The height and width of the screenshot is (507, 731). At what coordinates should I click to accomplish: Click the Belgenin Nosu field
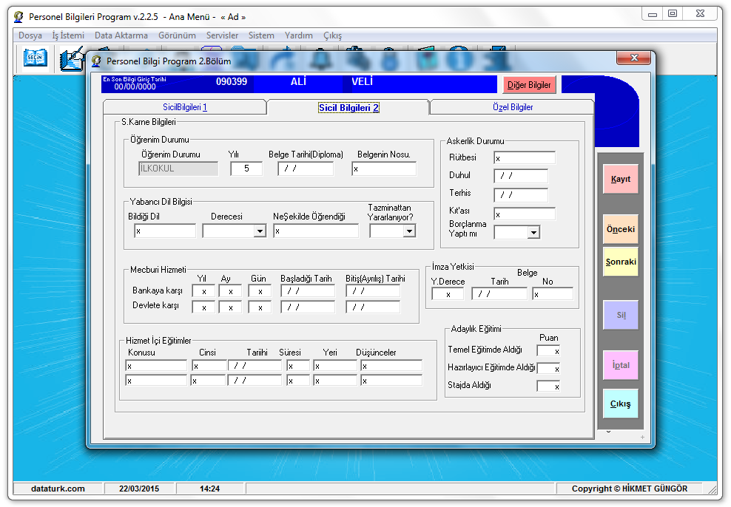tap(384, 169)
